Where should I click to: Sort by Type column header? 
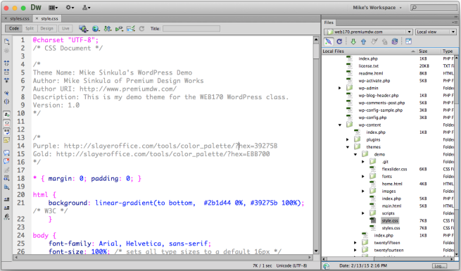449,51
